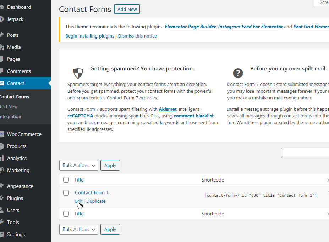Click the Contact envelope icon
This screenshot has width=329, height=242.
pos(2,83)
